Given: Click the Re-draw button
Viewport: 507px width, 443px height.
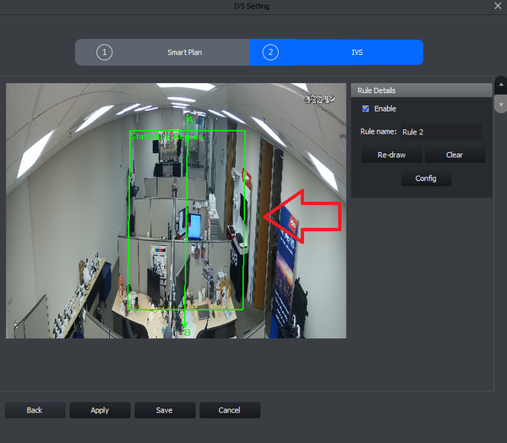Looking at the screenshot, I should point(391,155).
